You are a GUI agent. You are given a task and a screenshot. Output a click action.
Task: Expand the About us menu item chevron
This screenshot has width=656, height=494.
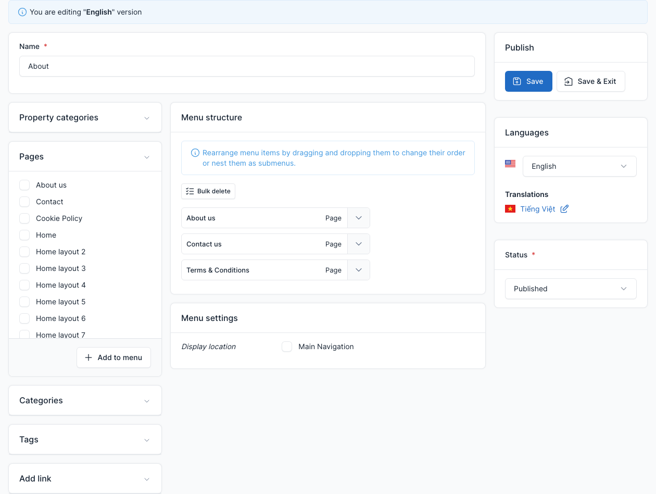tap(359, 218)
